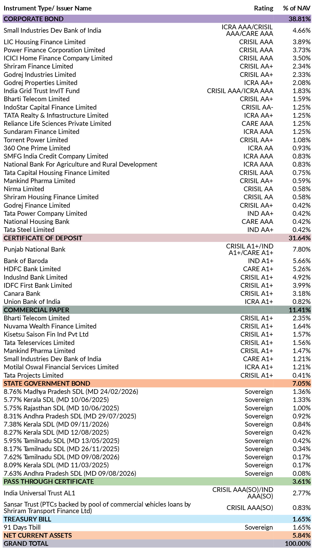Click Punjab National Bank issuer name
314x550 pixels.
click(34, 250)
